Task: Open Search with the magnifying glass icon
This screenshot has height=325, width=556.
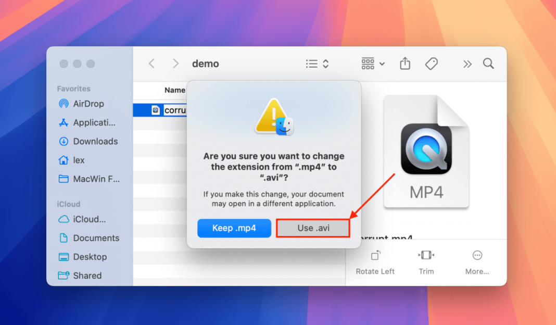Action: pyautogui.click(x=488, y=63)
